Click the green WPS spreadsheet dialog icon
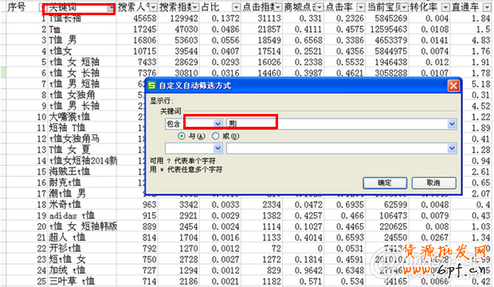Viewport: 494px width, 287px height. 152,85
